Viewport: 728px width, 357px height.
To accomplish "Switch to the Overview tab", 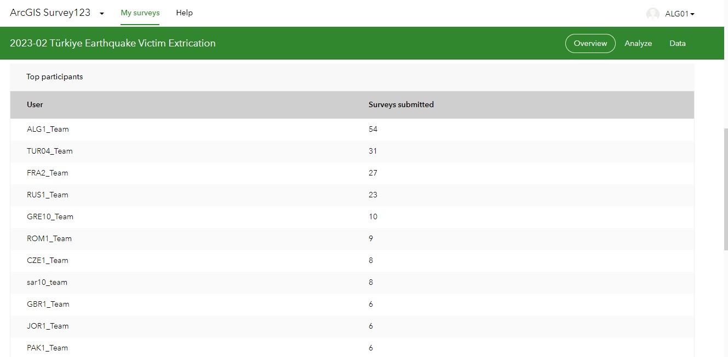I will click(x=590, y=44).
